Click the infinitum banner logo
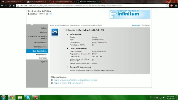The width and height of the screenshot is (178, 100). pos(130,14)
